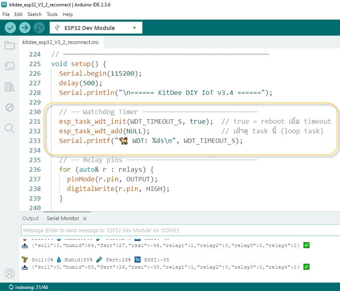Close the Serial Monitor tab
340x291 pixels.
click(85, 218)
